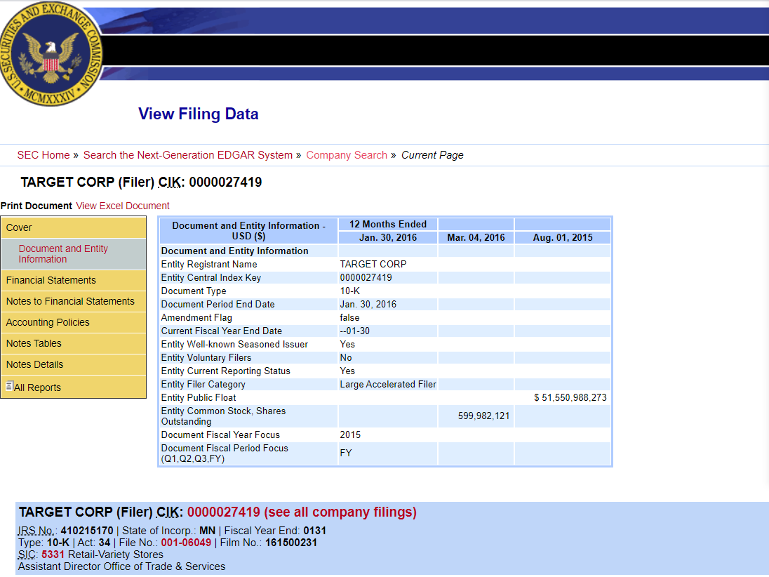
Task: Open SIC code 5331 link
Action: pos(53,555)
